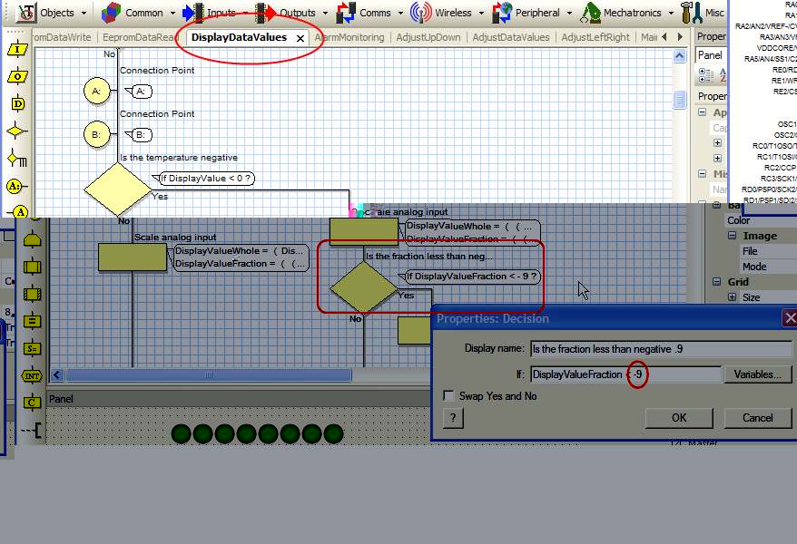The image size is (797, 544).
Task: Open the AdjustDataValues tab
Action: pos(511,37)
